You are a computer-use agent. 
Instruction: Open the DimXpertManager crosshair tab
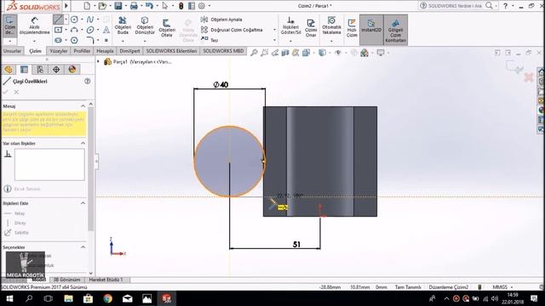click(56, 70)
